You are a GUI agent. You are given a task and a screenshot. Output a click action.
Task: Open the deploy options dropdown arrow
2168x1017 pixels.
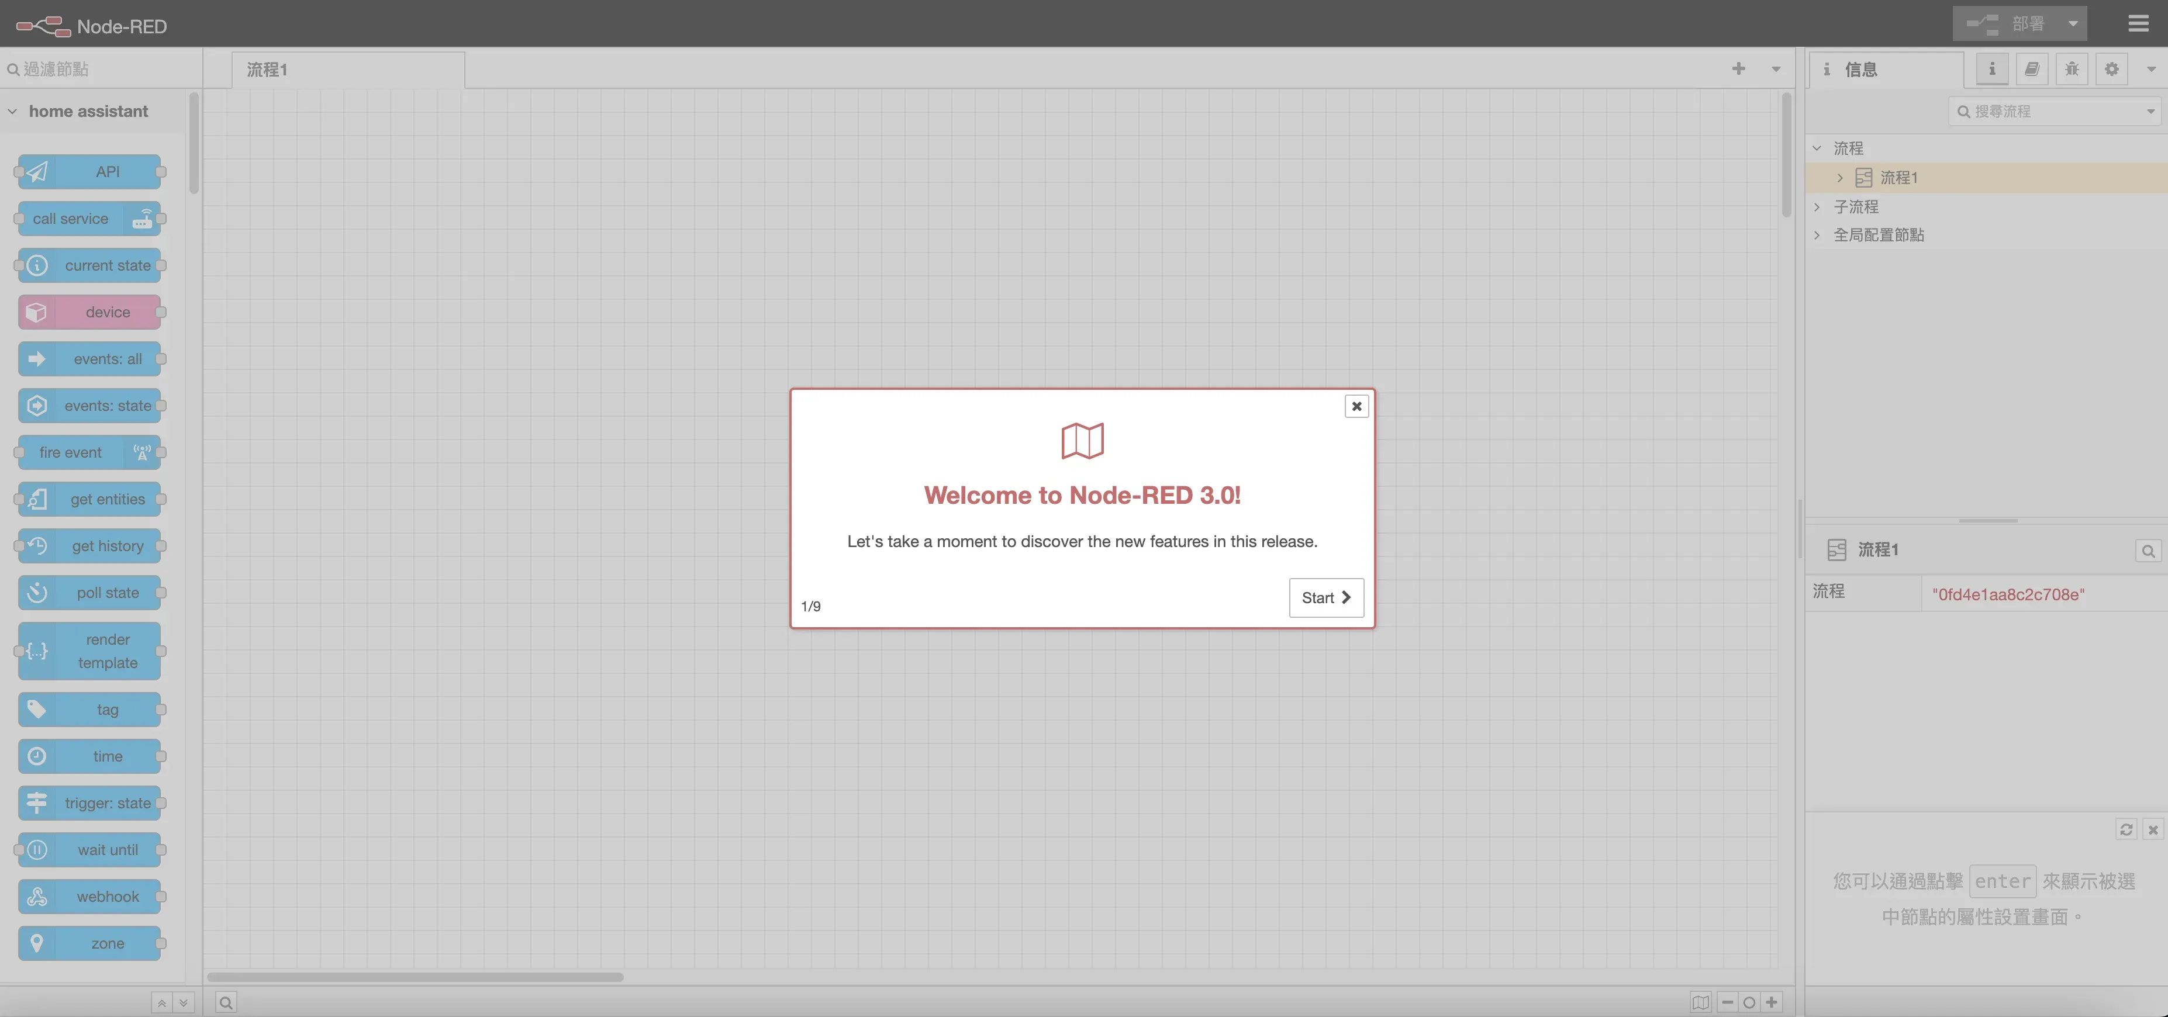click(x=2073, y=23)
